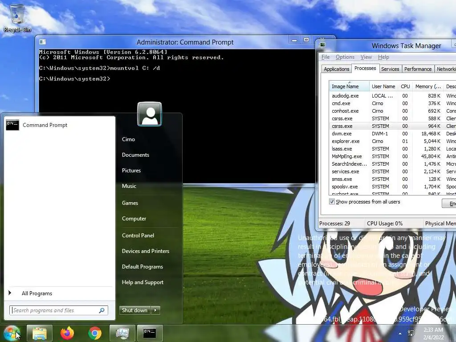The width and height of the screenshot is (456, 342).
Task: Select audiodg.exe process row
Action: point(393,96)
